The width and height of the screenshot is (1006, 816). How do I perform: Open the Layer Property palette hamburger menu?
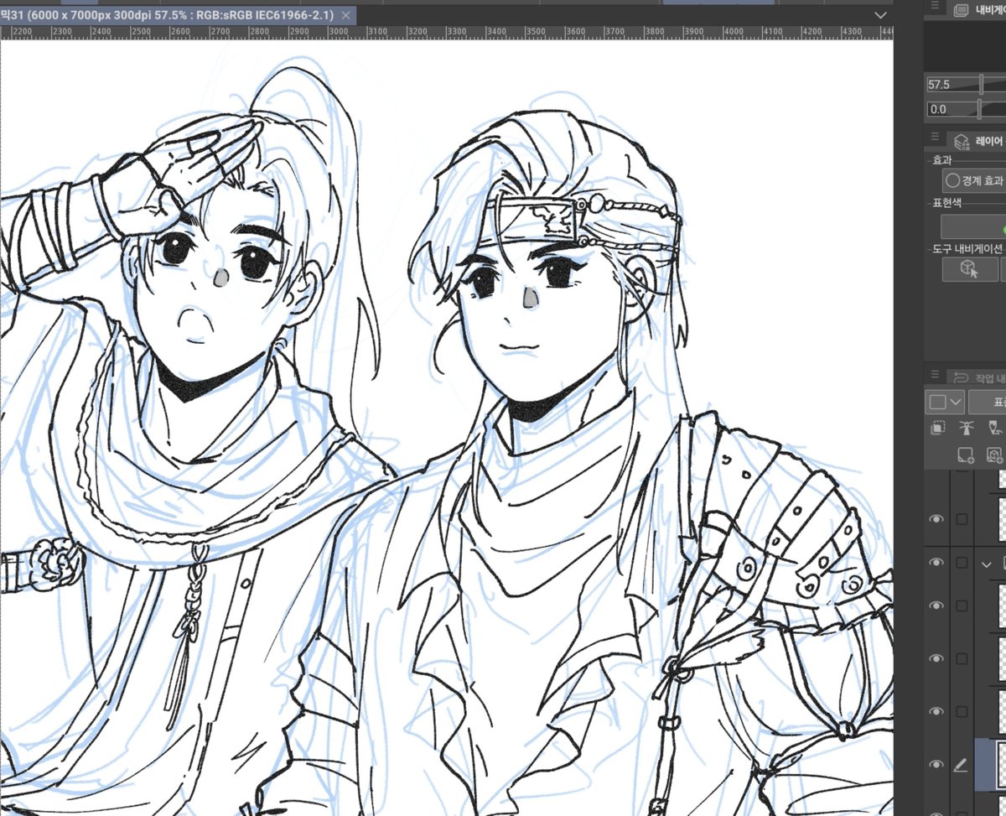(936, 138)
